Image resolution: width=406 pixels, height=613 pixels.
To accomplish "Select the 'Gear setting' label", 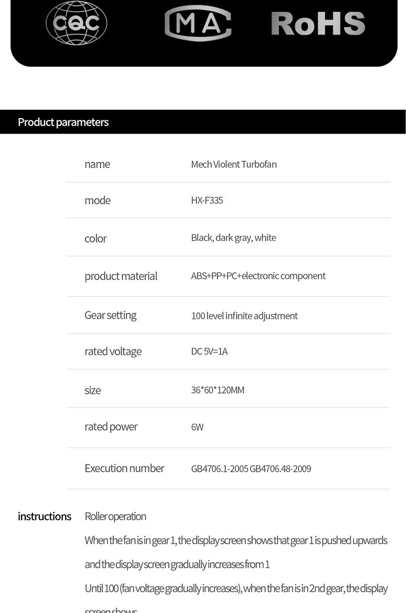I will (110, 315).
